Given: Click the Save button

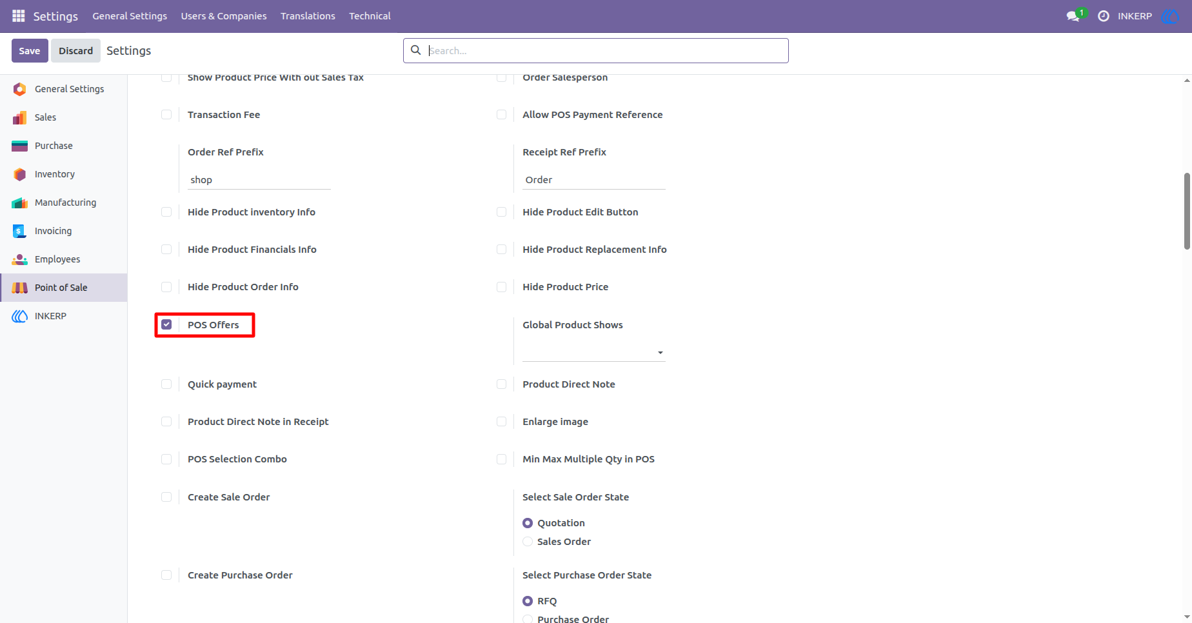Looking at the screenshot, I should pos(30,50).
